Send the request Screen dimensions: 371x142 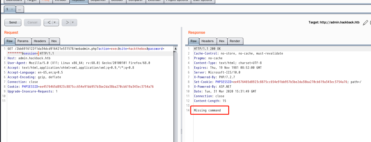[x=13, y=22]
